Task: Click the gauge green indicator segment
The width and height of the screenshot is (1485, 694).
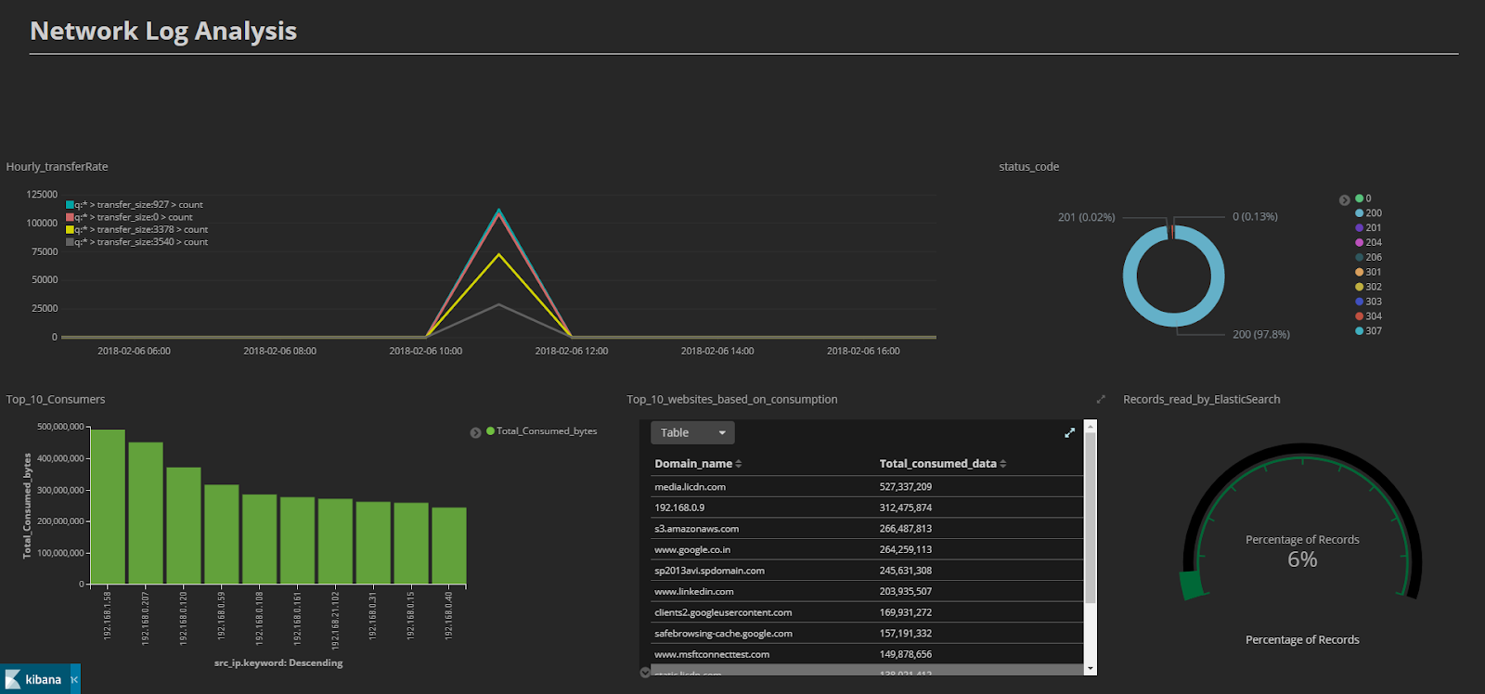Action: pyautogui.click(x=1191, y=585)
